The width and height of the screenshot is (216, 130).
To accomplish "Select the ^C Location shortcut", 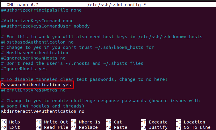I will 191,122.
